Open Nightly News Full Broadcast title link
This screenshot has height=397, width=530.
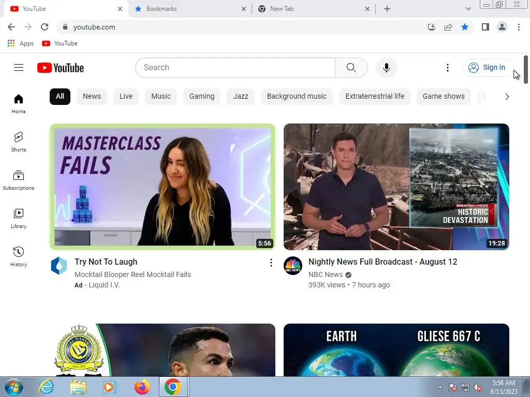tap(382, 262)
